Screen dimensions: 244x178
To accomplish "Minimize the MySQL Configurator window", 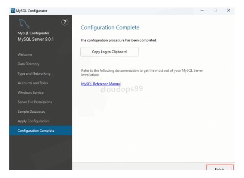I will click(202, 4).
